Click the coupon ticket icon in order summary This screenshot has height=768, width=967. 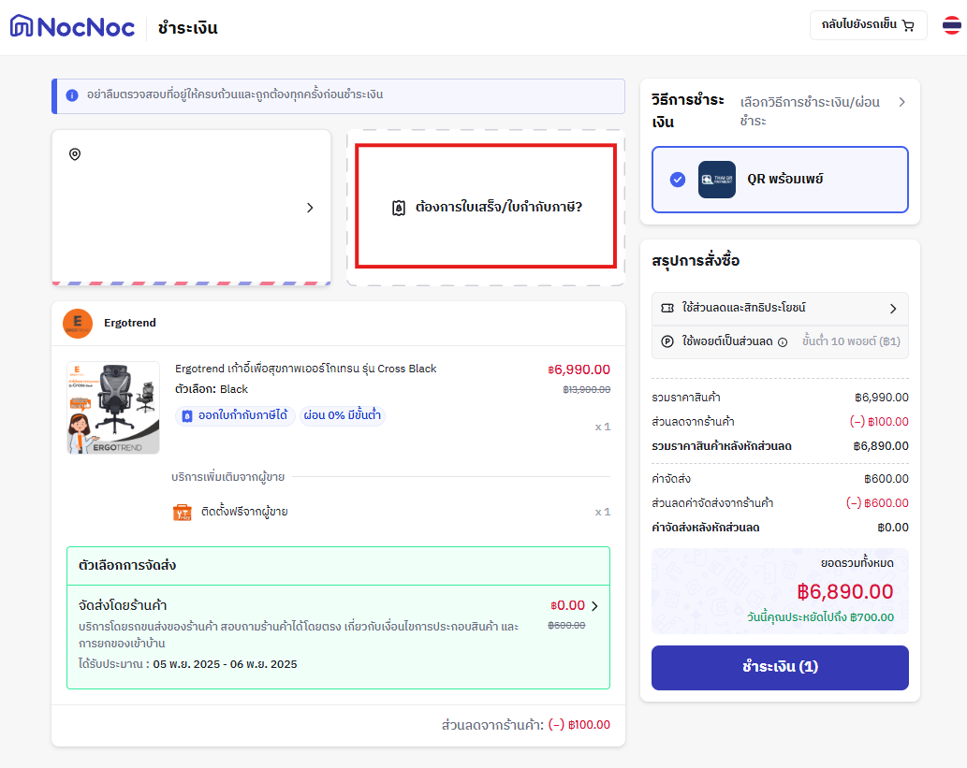(x=667, y=308)
